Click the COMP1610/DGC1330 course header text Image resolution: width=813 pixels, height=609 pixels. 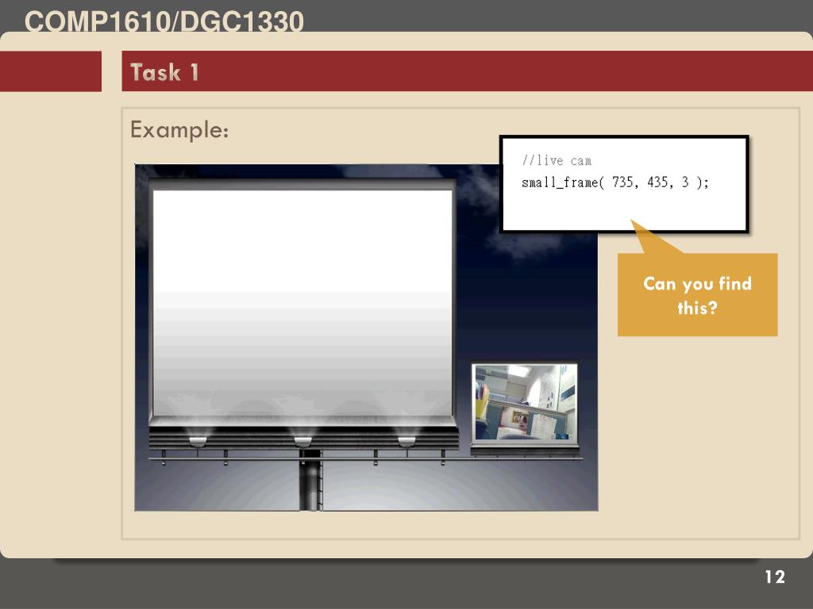[x=164, y=21]
